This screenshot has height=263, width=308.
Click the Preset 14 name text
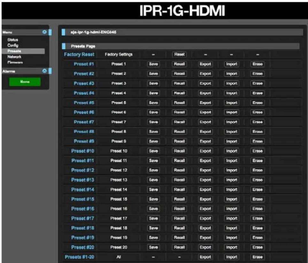119,190
